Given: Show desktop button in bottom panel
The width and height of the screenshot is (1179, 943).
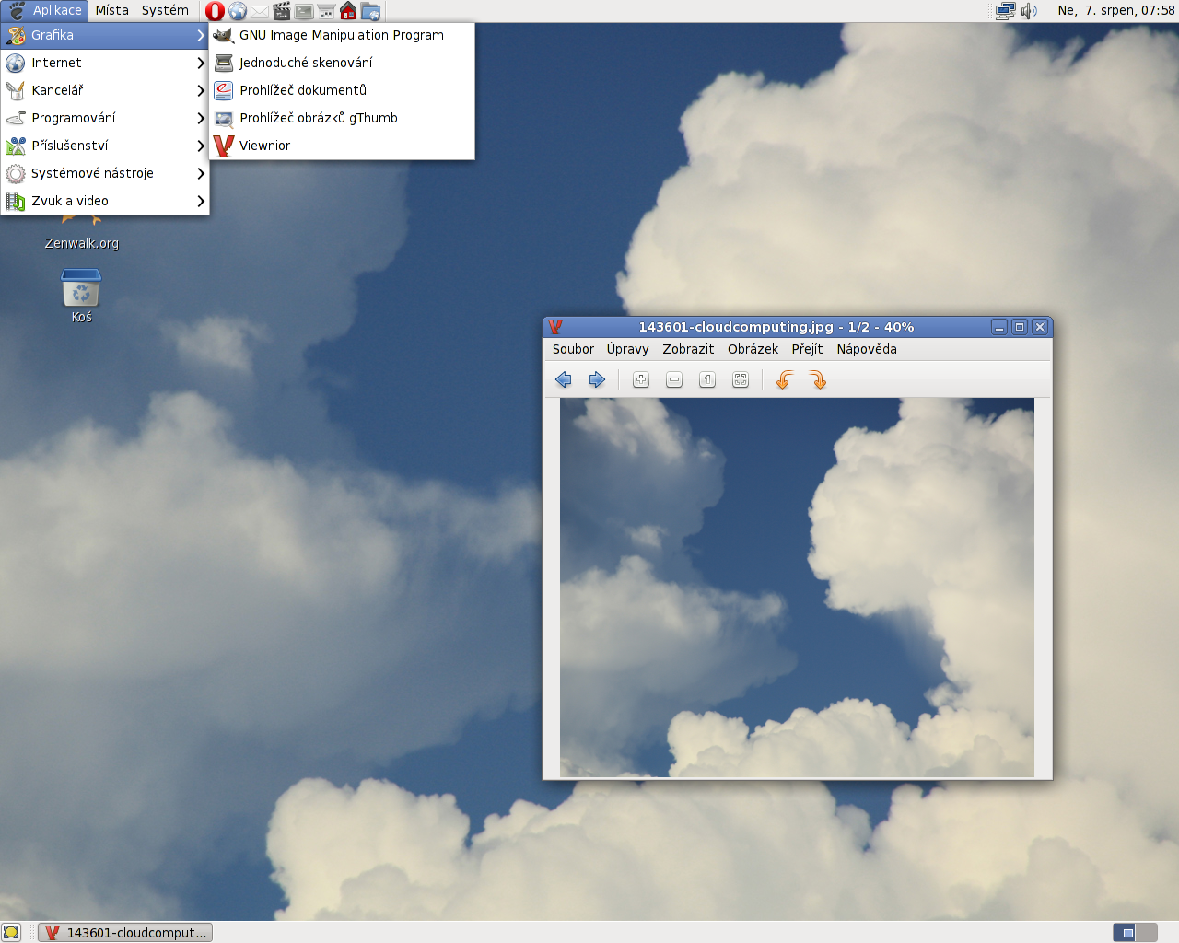Looking at the screenshot, I should (x=11, y=932).
